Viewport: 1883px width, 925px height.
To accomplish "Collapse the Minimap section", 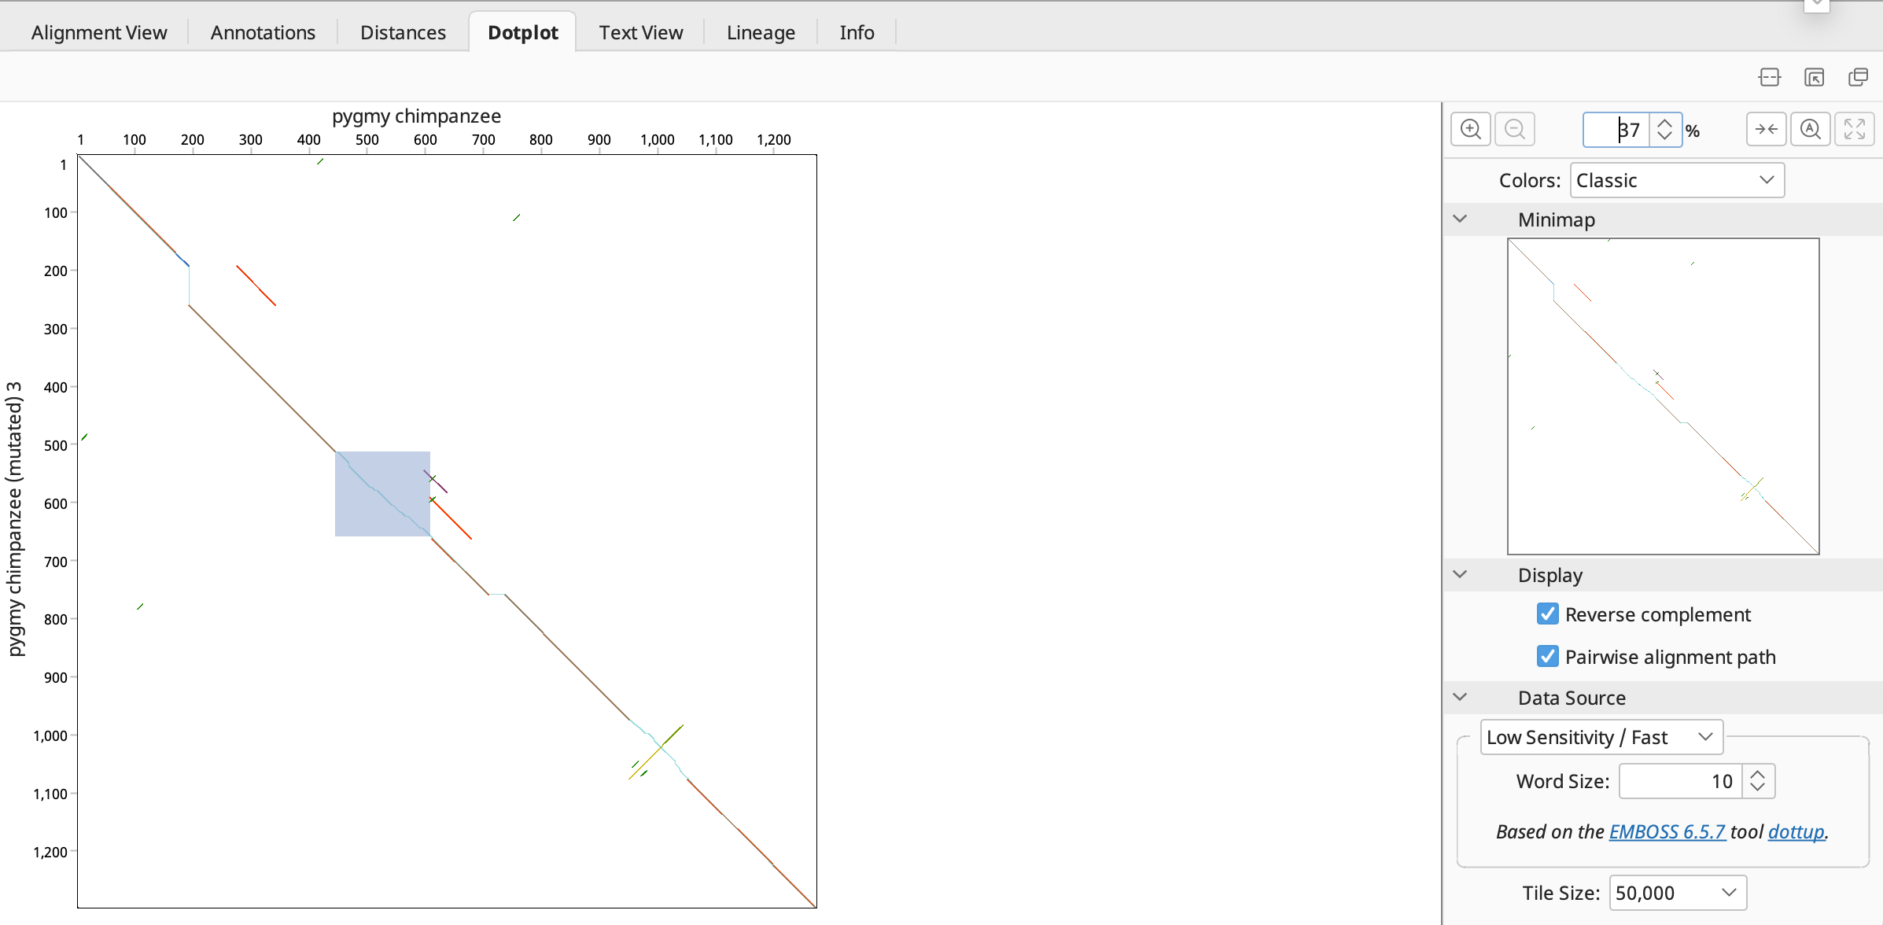I will pyautogui.click(x=1461, y=219).
